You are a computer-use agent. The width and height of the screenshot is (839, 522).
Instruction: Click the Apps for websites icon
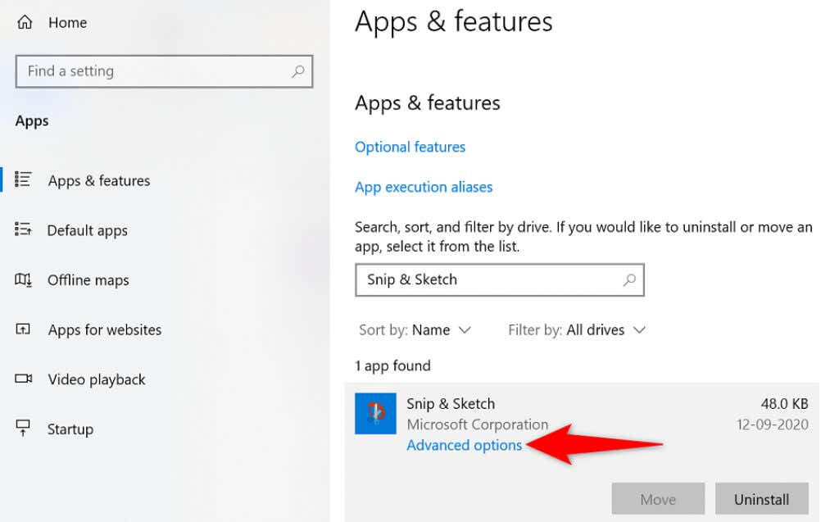click(25, 329)
